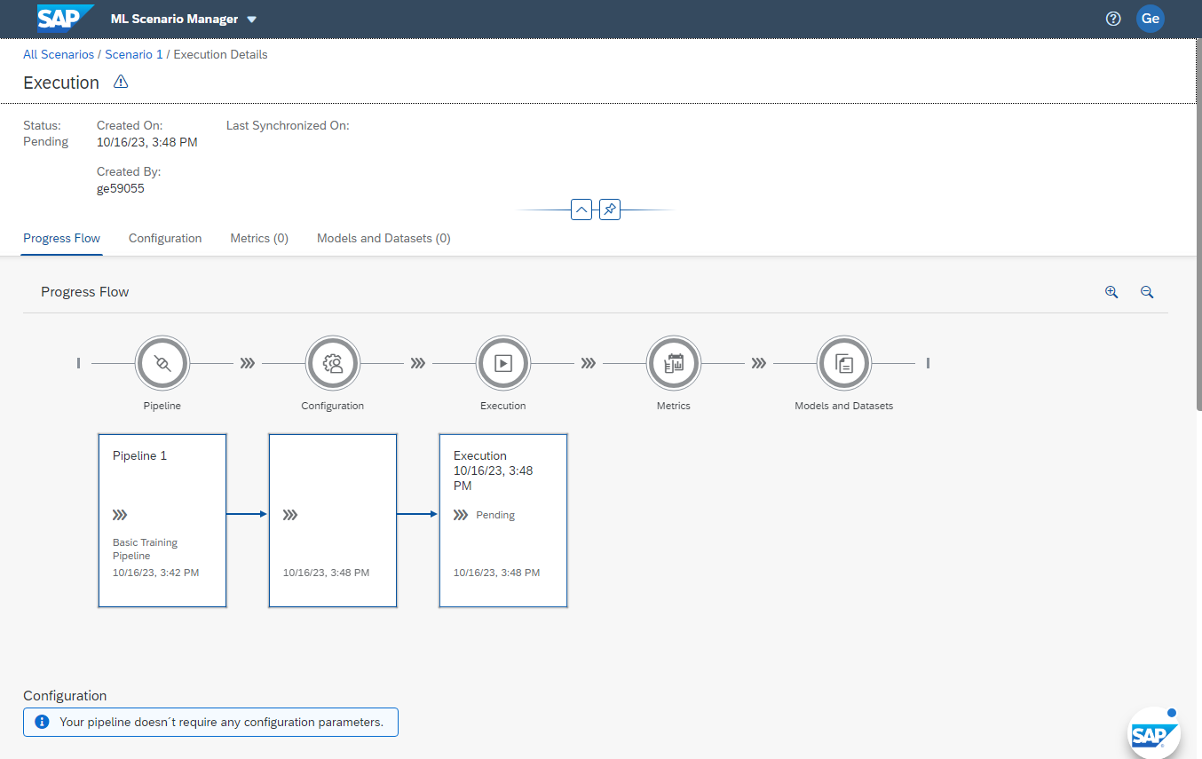
Task: Zoom out of the progress flow
Action: tap(1147, 292)
